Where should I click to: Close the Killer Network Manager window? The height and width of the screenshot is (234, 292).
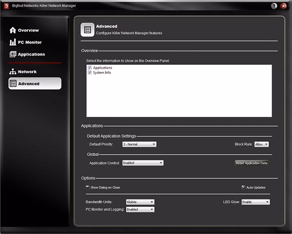(x=283, y=6)
